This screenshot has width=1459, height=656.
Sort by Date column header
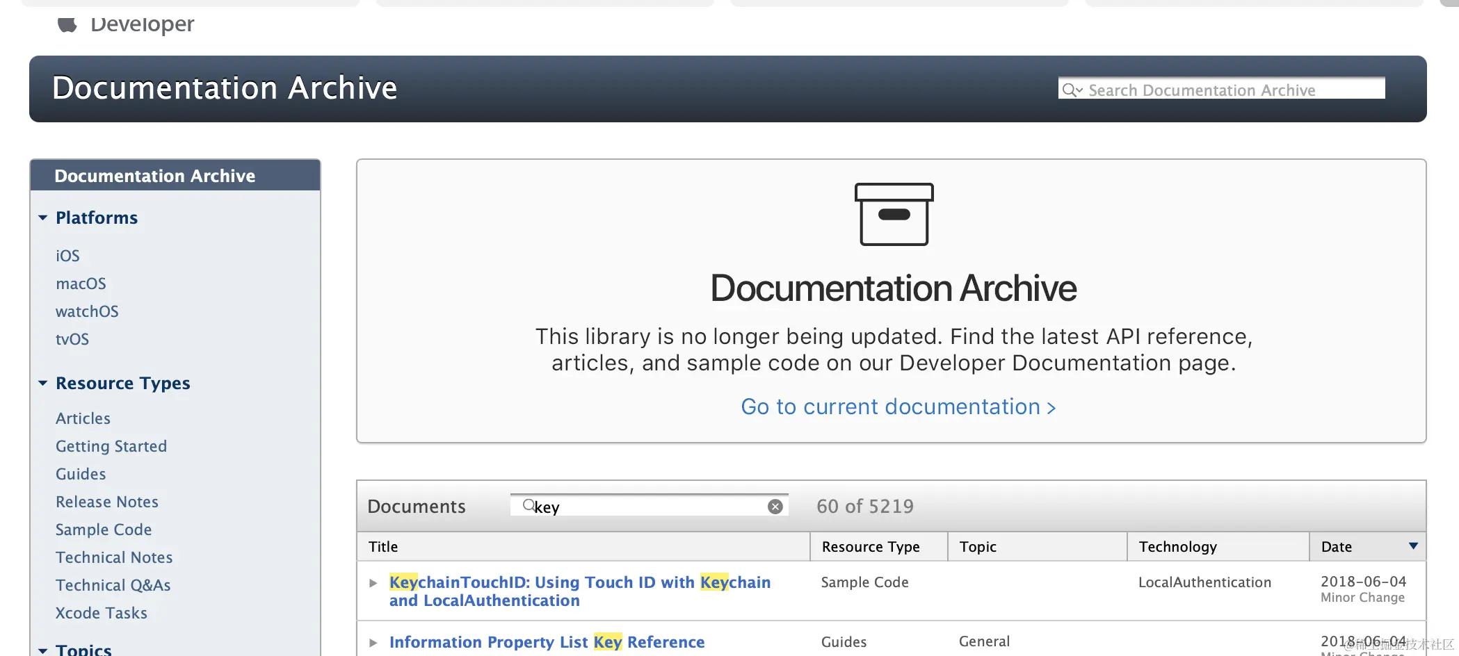point(1367,547)
